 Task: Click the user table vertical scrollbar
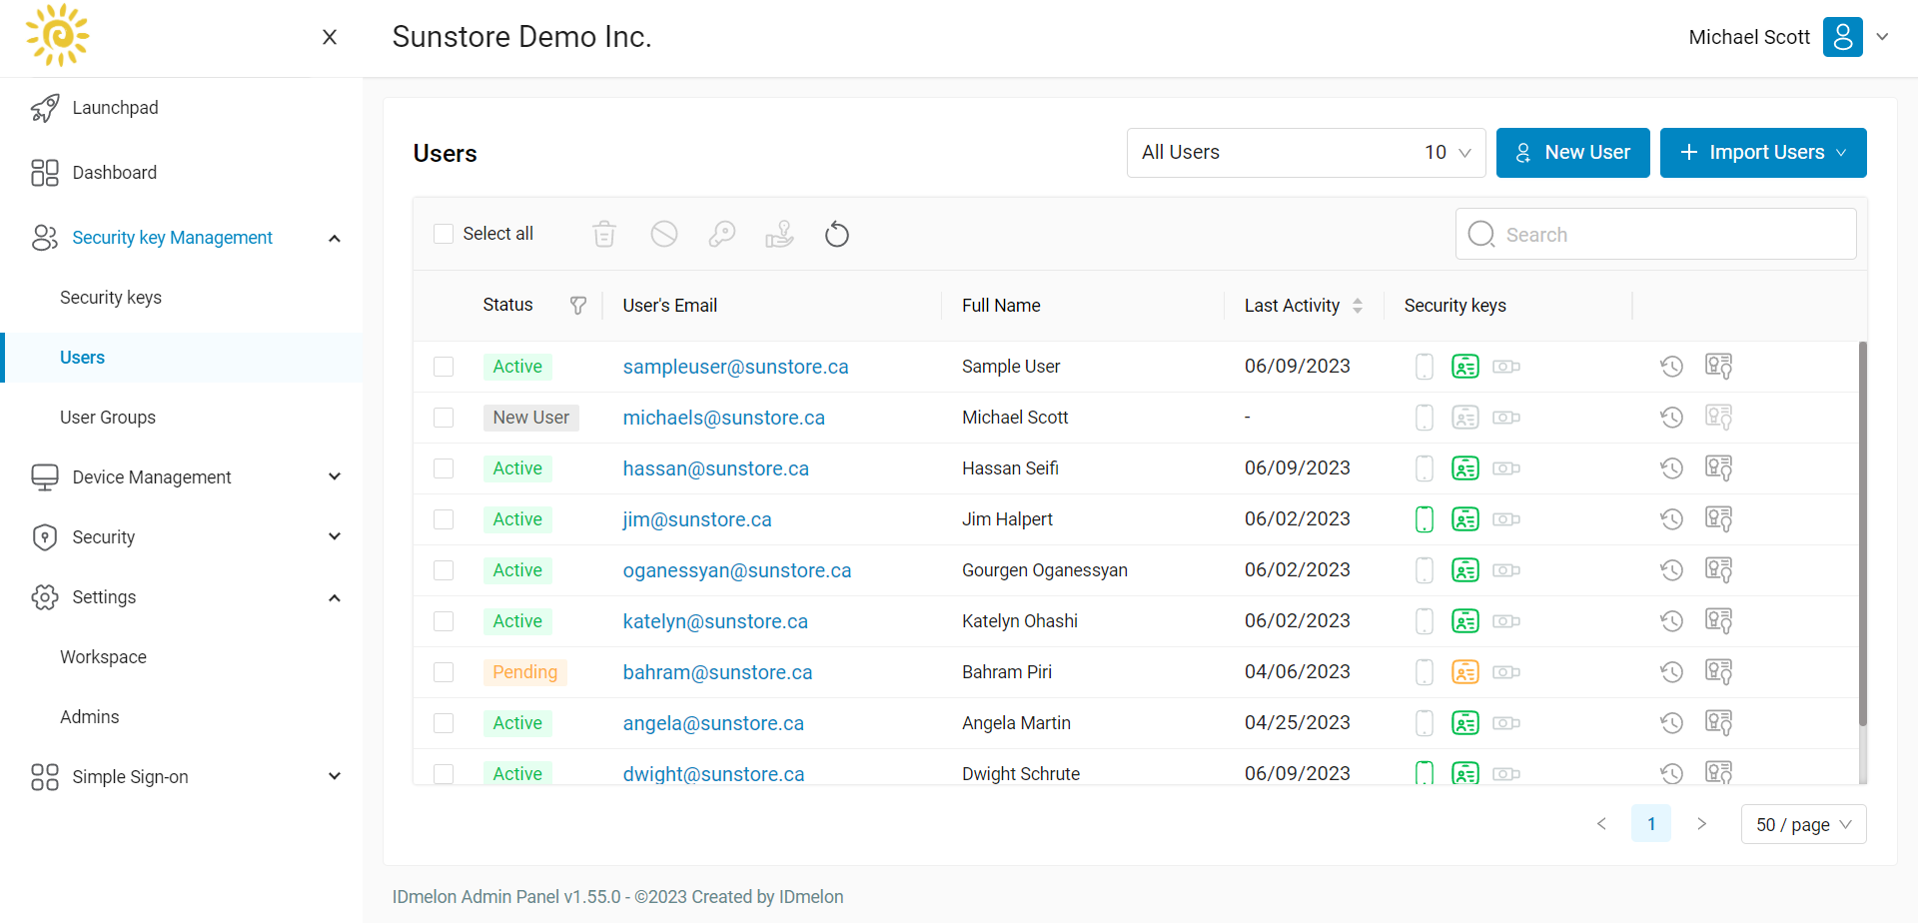pos(1862,533)
